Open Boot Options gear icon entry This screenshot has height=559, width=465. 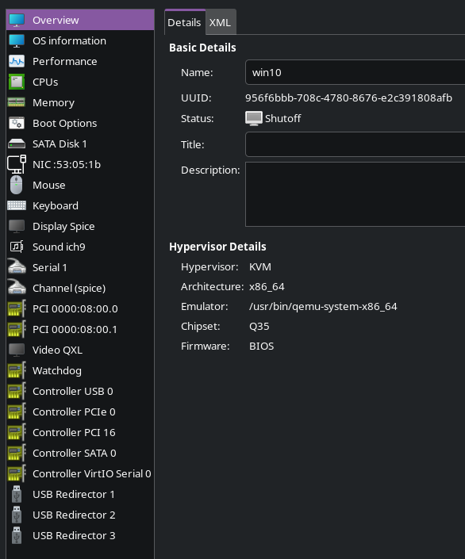(17, 124)
